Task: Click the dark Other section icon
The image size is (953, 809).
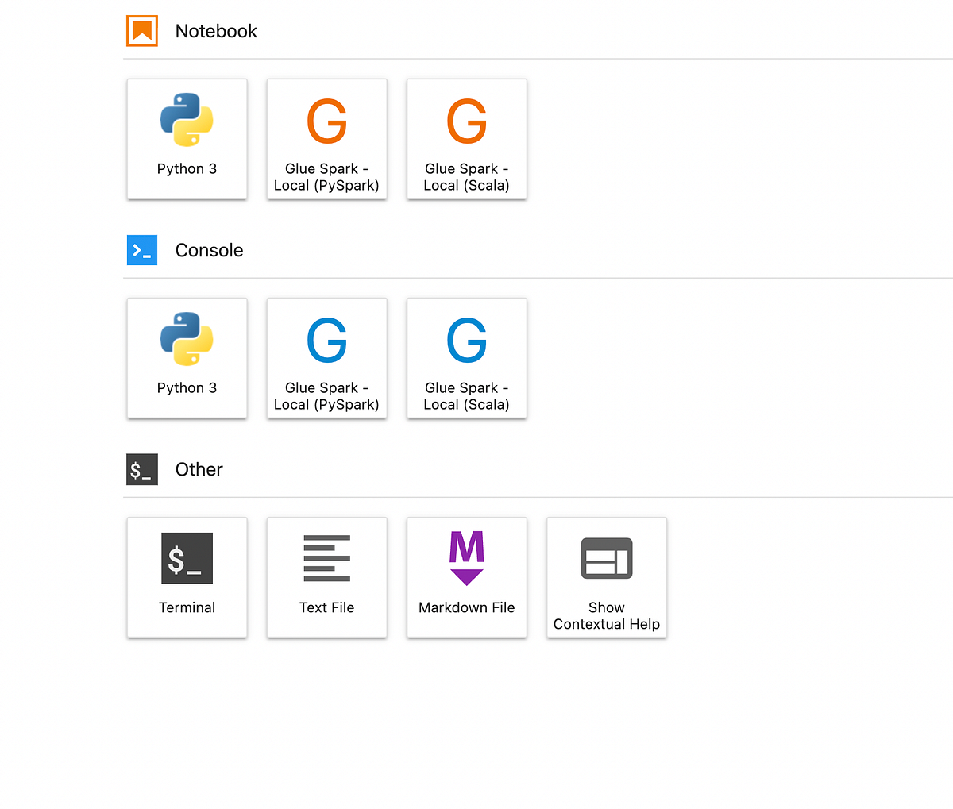Action: 141,469
